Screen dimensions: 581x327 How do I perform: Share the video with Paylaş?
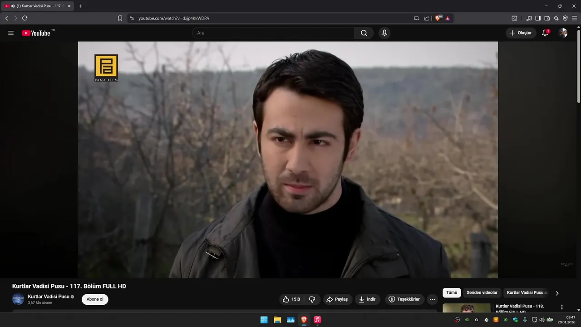(x=337, y=299)
